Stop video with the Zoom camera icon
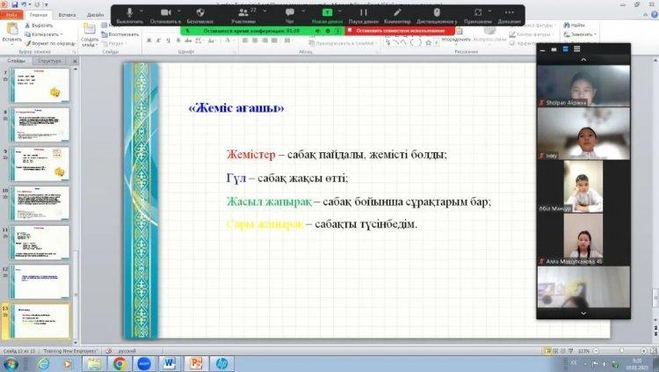659x372 pixels. pyautogui.click(x=165, y=15)
